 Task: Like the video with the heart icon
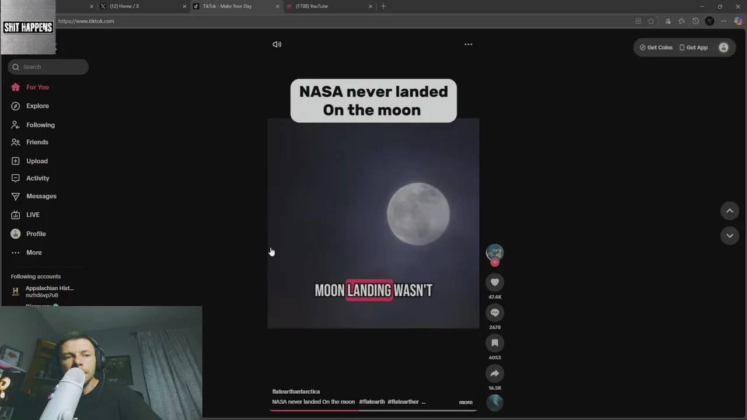point(495,282)
